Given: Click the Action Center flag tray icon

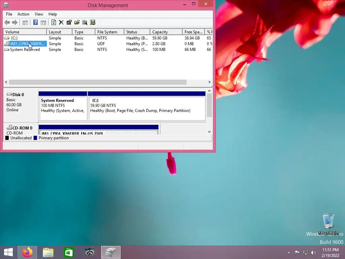Looking at the screenshot, I should click(297, 253).
